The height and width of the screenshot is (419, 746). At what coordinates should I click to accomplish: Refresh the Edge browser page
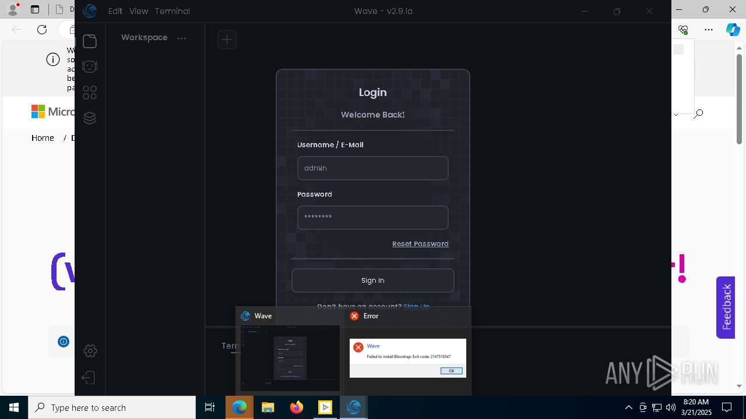[42, 30]
